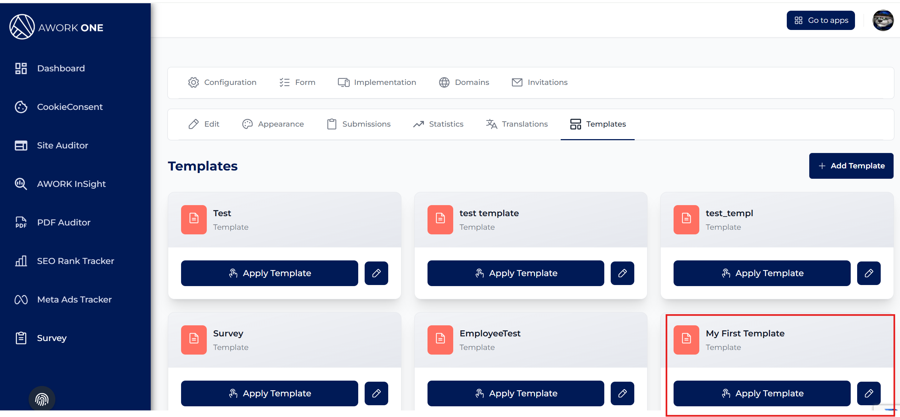Click the Add Template button
Image resolution: width=900 pixels, height=417 pixels.
[851, 166]
